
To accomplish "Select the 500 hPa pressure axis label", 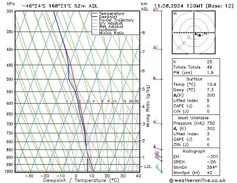I will tap(11, 79).
